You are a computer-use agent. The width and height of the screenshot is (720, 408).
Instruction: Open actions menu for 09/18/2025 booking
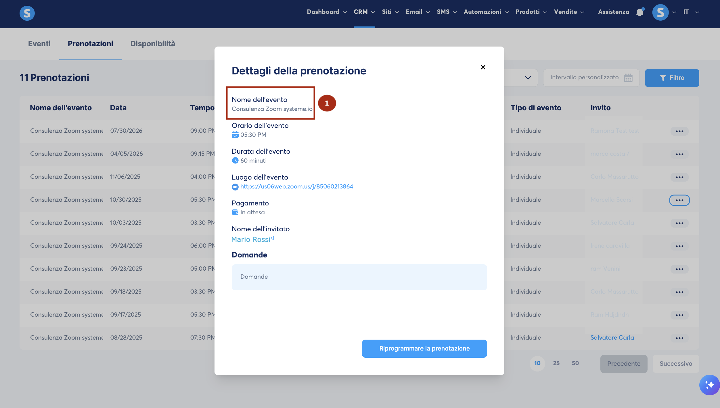(679, 292)
